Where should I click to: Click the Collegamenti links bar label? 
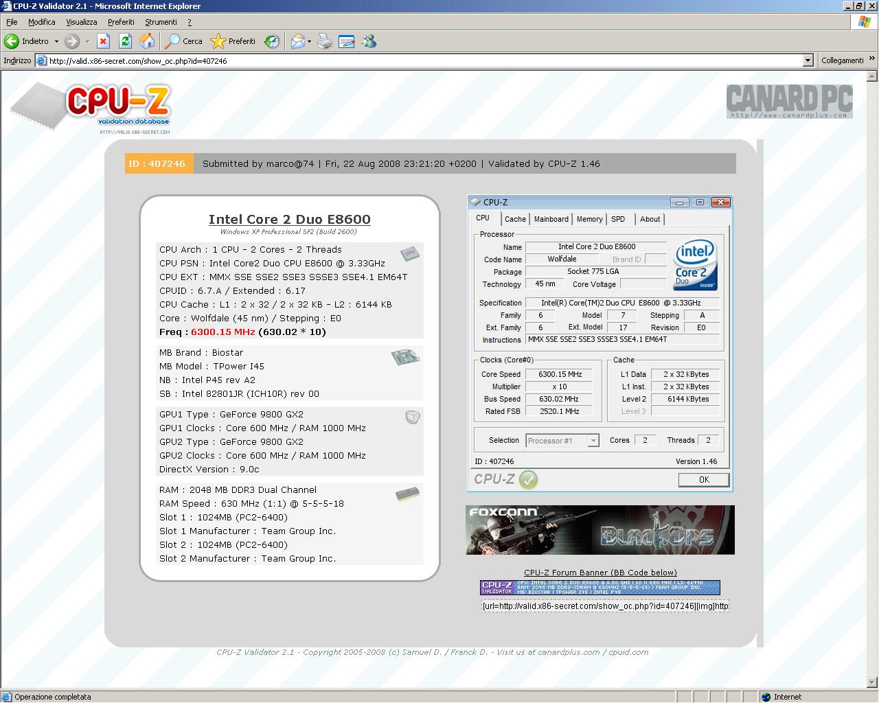[842, 60]
